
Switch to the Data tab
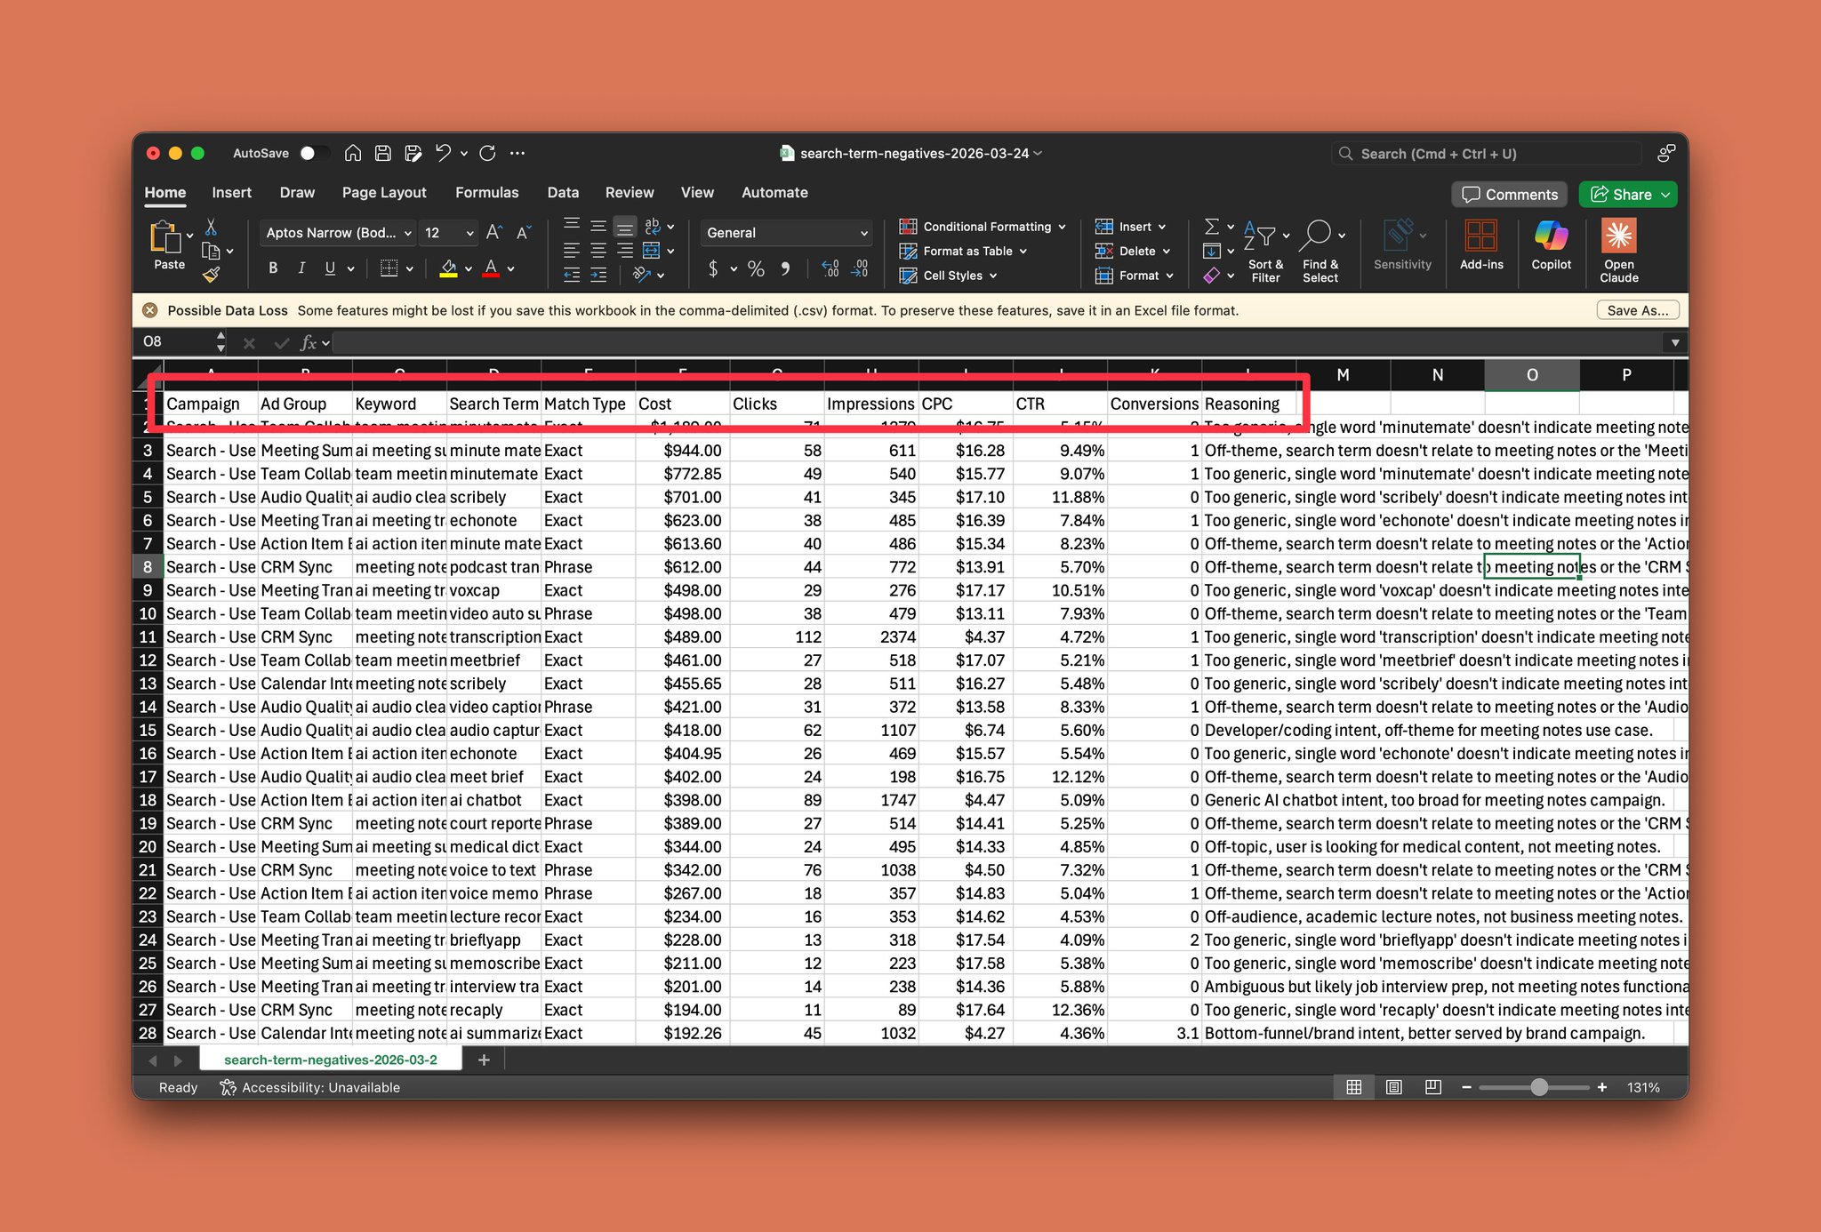[563, 193]
